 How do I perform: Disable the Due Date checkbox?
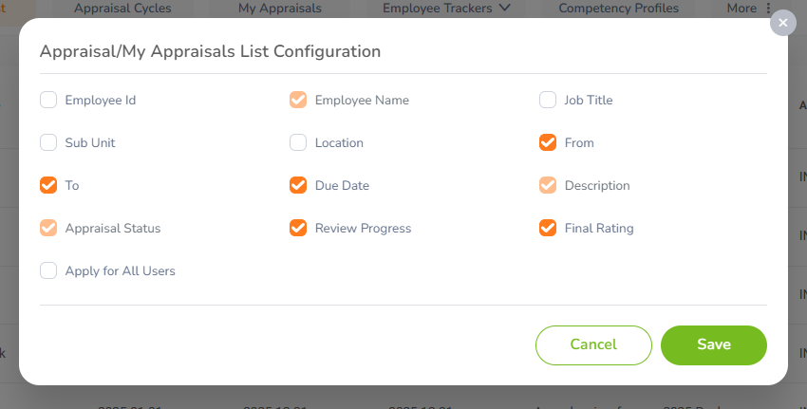pos(298,185)
